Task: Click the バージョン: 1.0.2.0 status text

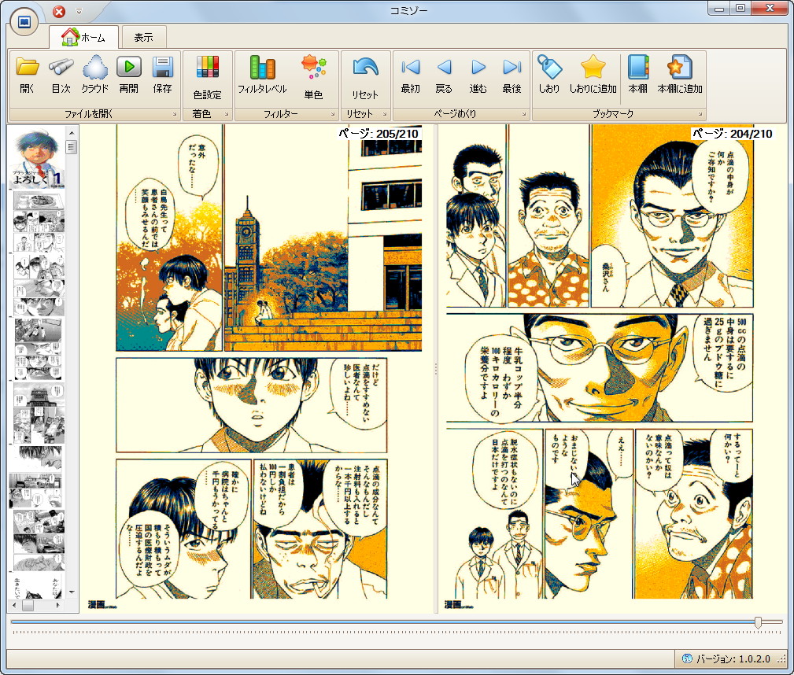Action: click(x=733, y=658)
